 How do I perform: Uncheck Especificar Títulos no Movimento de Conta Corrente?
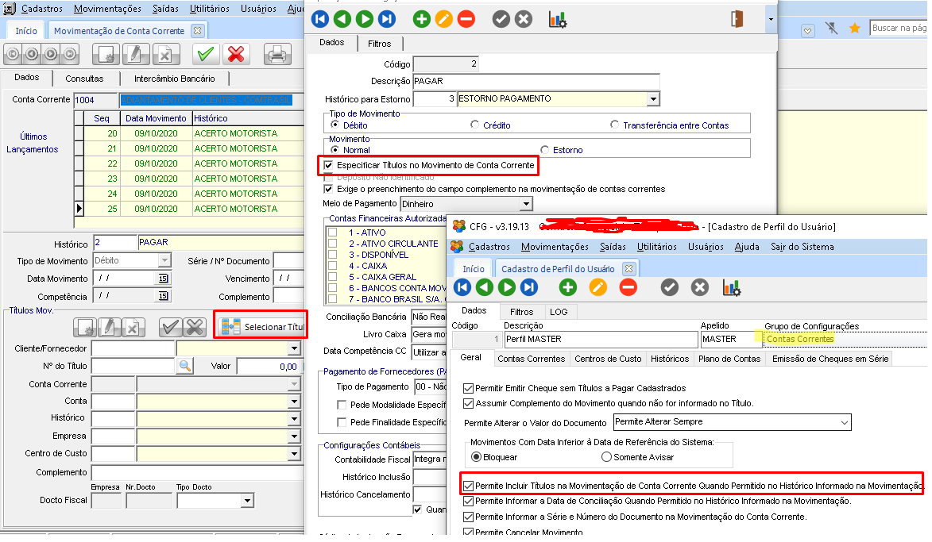[330, 165]
